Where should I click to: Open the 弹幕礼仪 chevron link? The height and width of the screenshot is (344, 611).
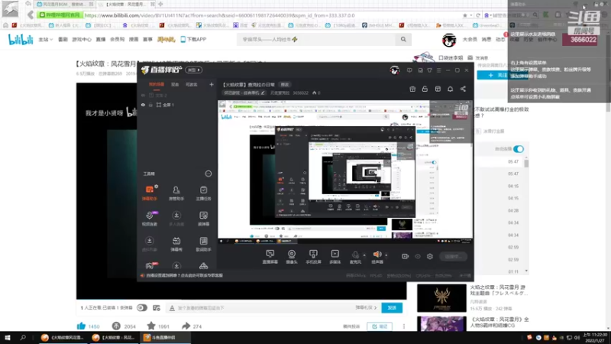[x=366, y=308]
